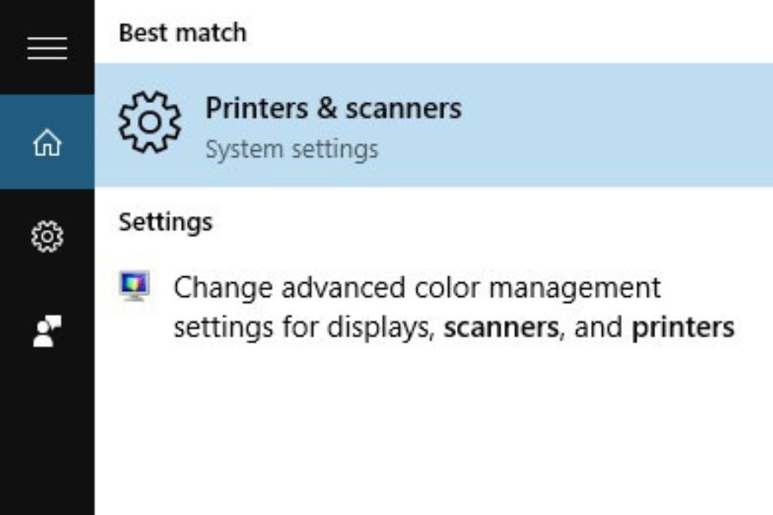Select the Settings category heading
This screenshot has height=515, width=773.
(x=165, y=222)
